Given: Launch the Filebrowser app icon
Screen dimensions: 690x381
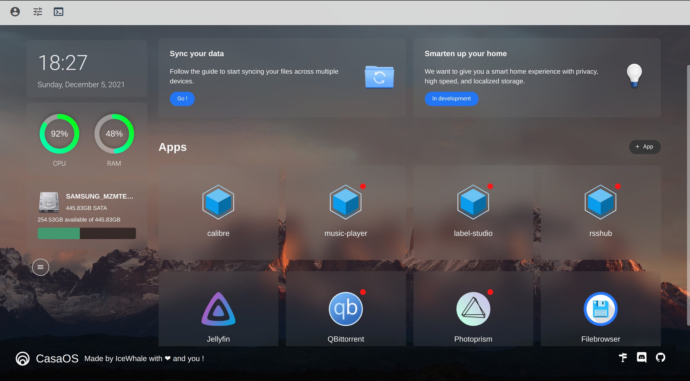Looking at the screenshot, I should click(600, 309).
